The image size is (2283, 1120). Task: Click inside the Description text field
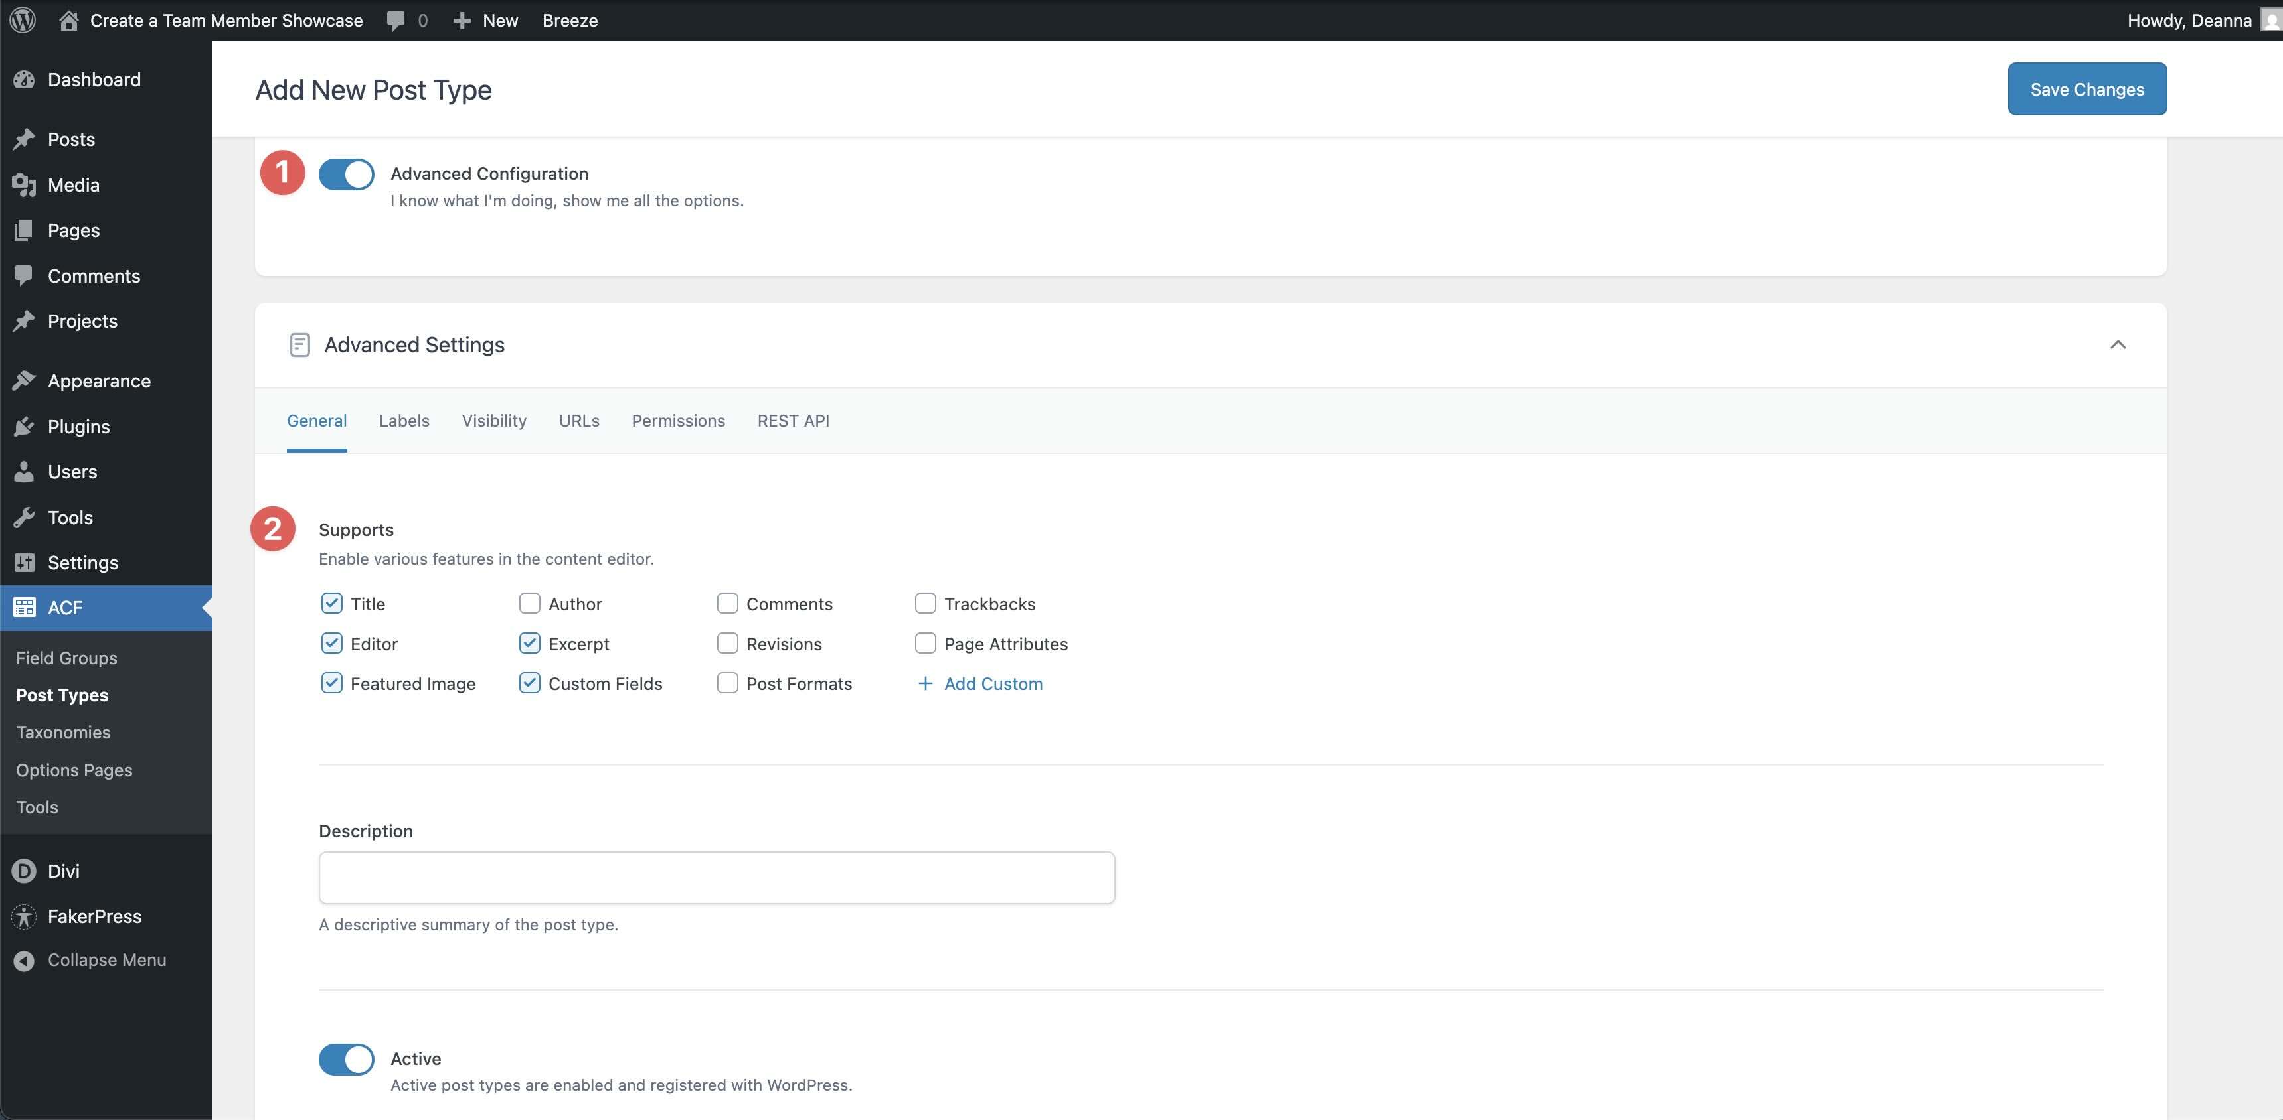click(716, 877)
